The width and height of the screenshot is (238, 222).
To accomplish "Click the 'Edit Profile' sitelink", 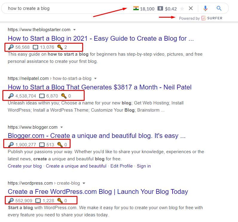I will 121,166.
